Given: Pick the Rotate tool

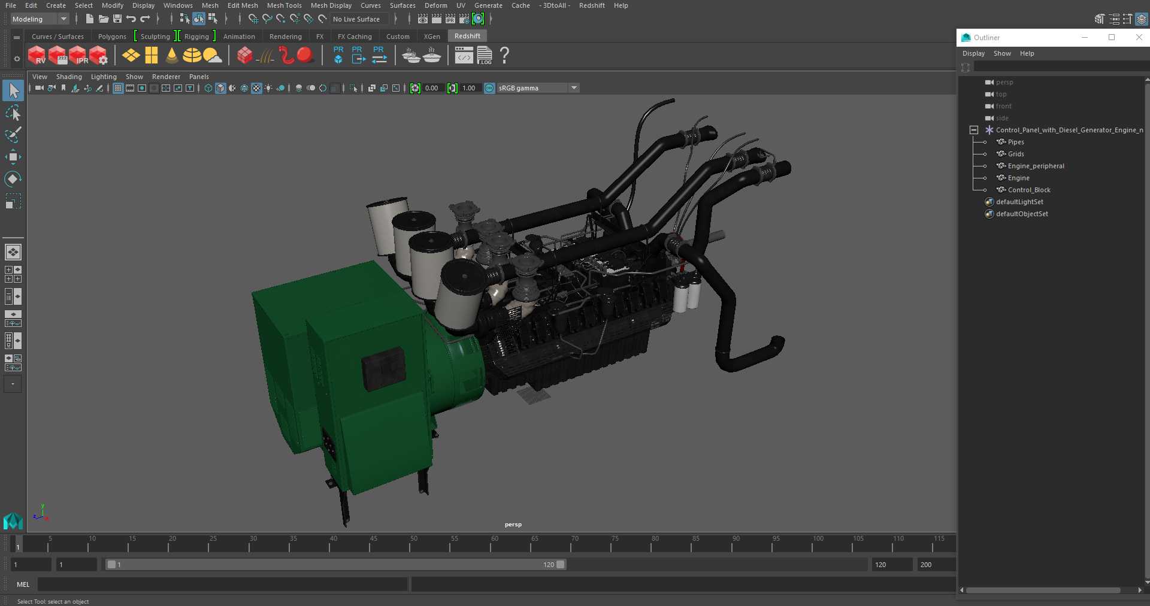Looking at the screenshot, I should [13, 178].
